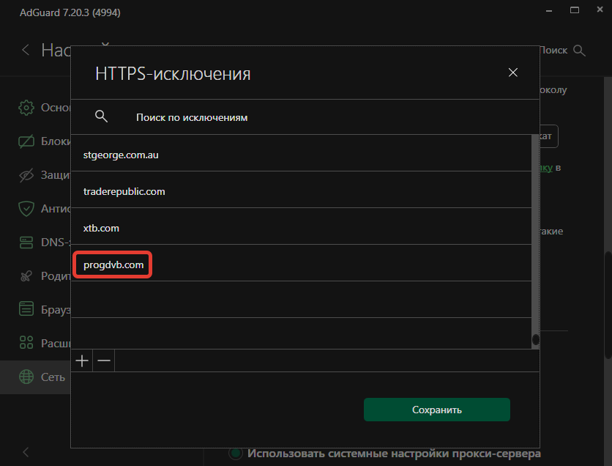Open the antiphishing shield sidebar icon

26,208
